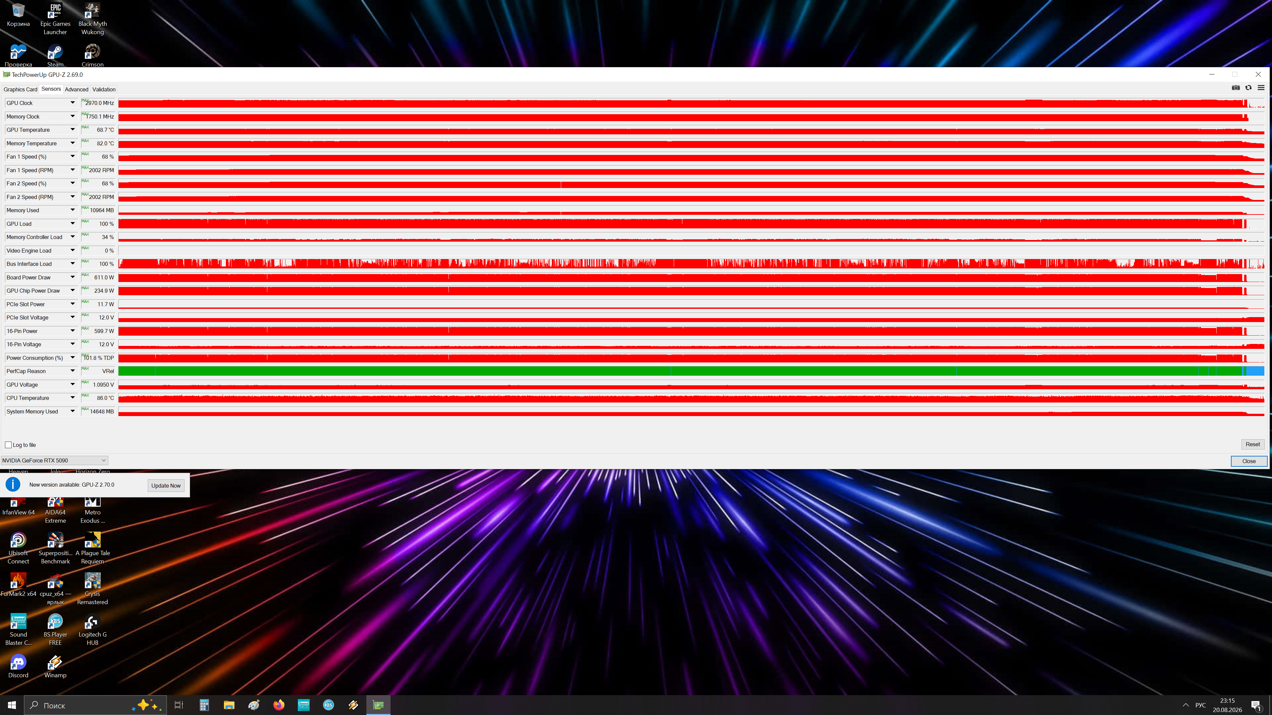Launch FurMark2 x64 desktop icon
Viewport: 1272px width, 715px height.
point(18,585)
